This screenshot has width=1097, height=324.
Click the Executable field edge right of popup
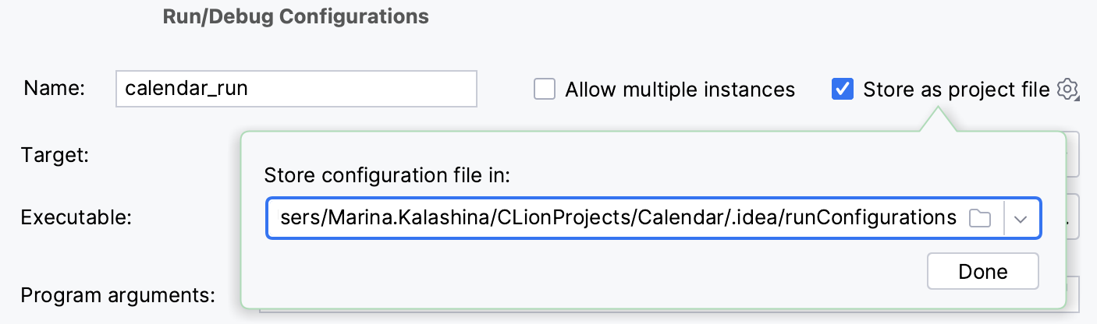point(1073,217)
